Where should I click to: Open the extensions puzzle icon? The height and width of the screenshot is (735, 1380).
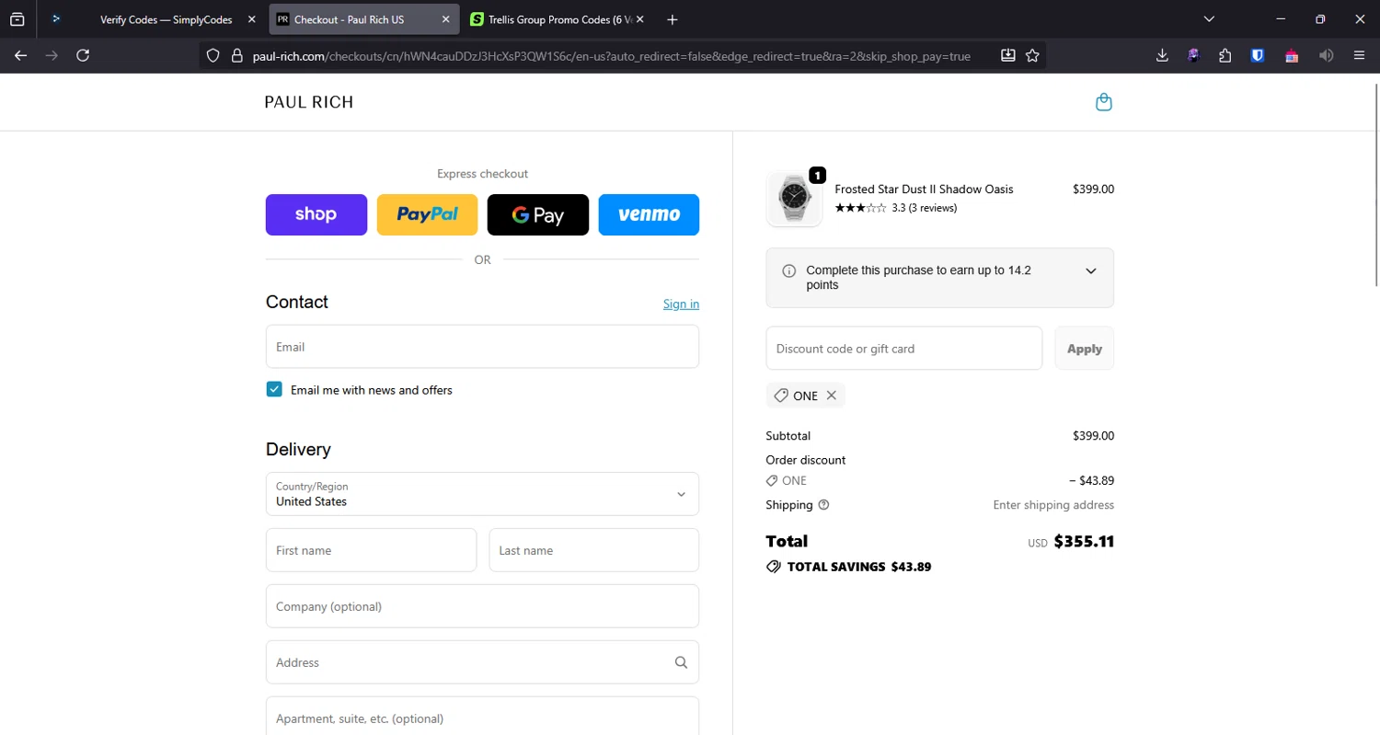coord(1225,55)
